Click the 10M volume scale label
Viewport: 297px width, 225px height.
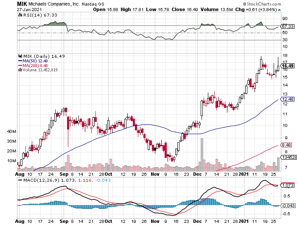pyautogui.click(x=11, y=161)
